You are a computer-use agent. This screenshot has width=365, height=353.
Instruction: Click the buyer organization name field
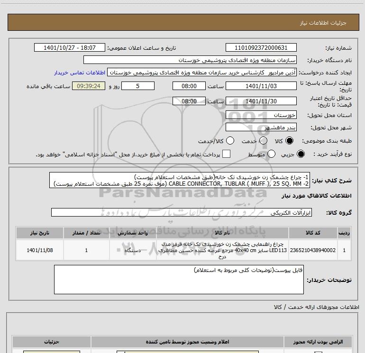(x=190, y=60)
